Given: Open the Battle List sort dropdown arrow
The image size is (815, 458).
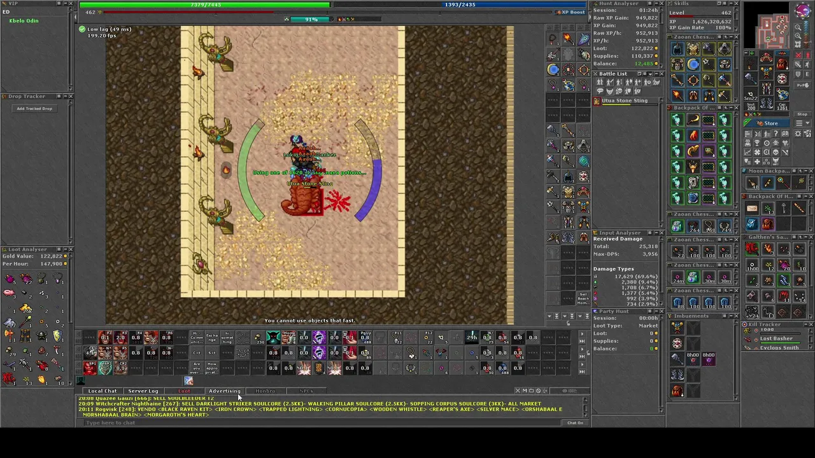Looking at the screenshot, I should 650,74.
